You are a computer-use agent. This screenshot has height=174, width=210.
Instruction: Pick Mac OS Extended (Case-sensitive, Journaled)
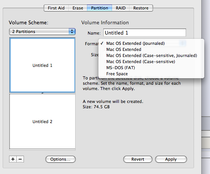point(151,55)
